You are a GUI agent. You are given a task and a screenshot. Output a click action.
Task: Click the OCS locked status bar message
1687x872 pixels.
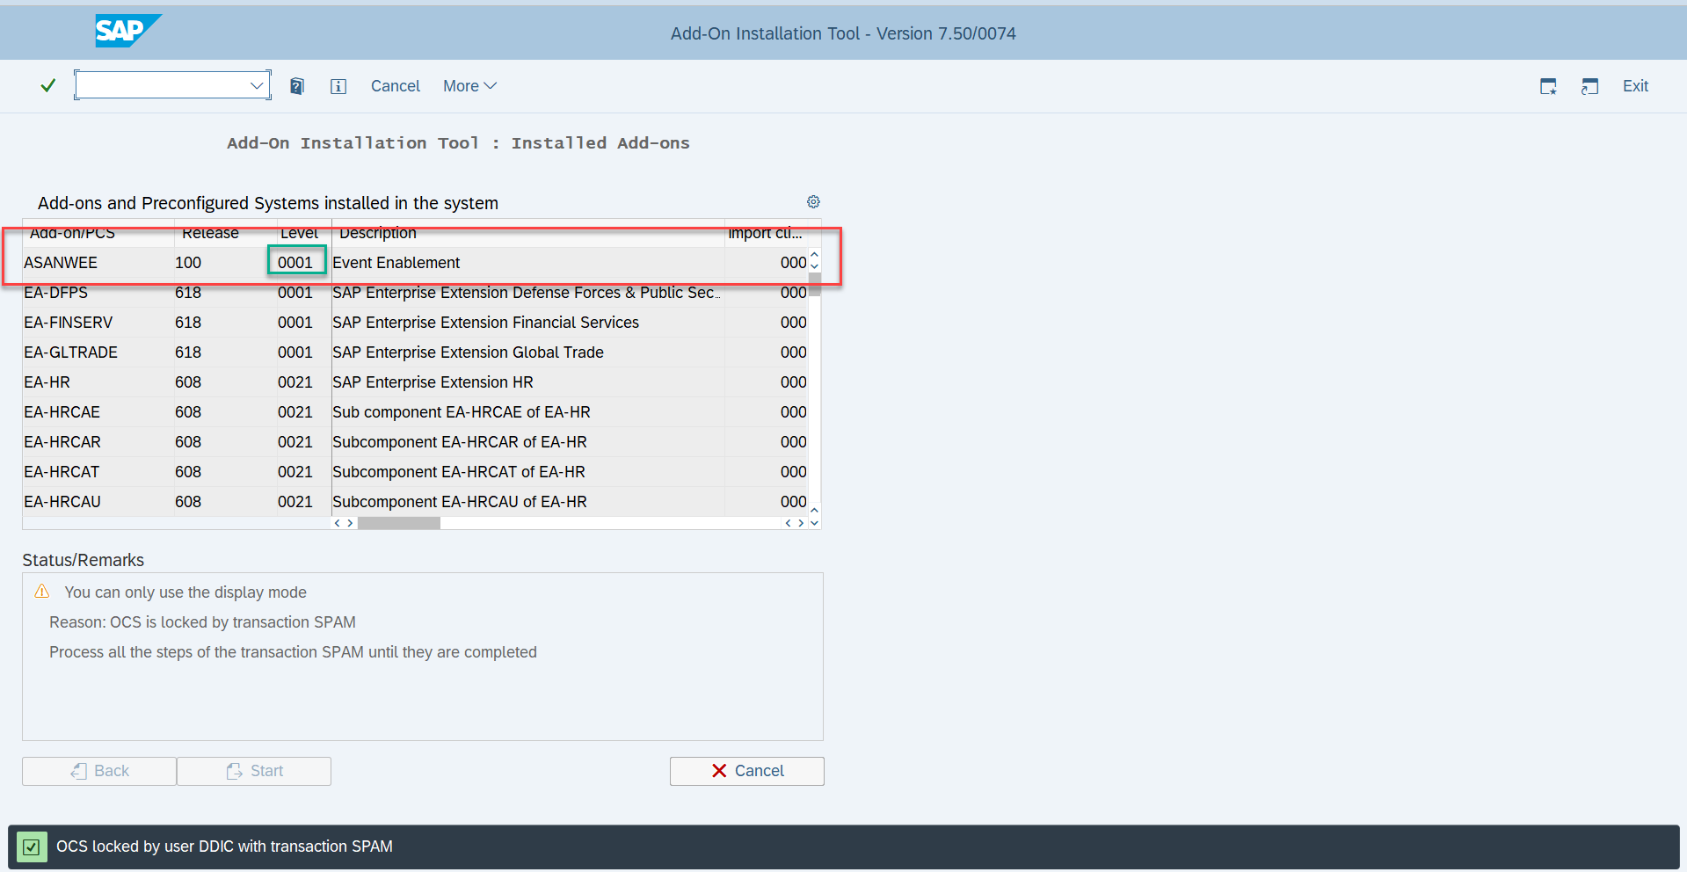click(x=224, y=847)
